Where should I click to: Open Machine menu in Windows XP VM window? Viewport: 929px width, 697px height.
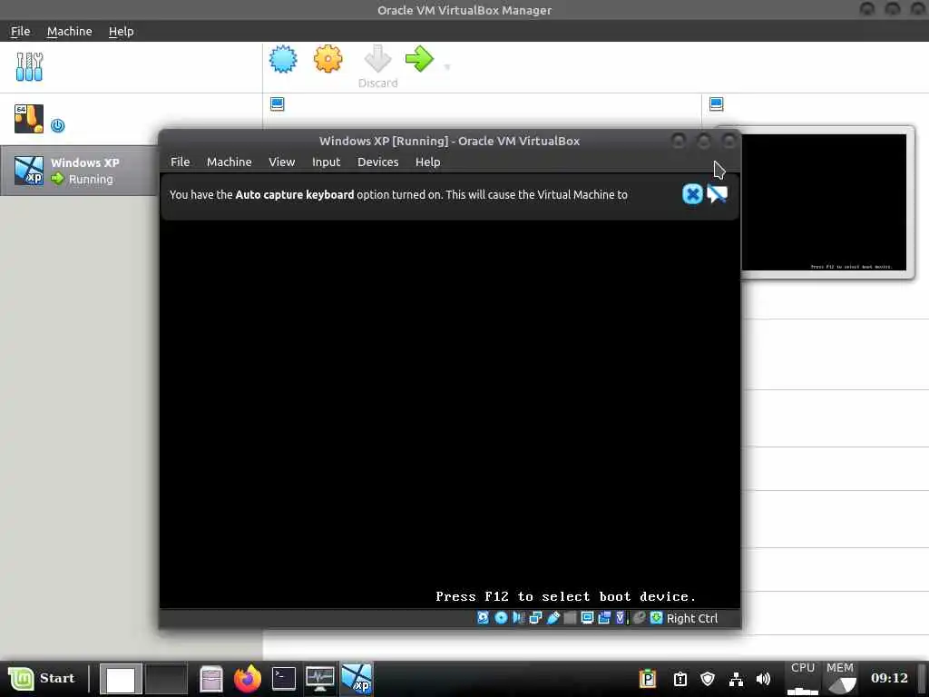coord(230,162)
